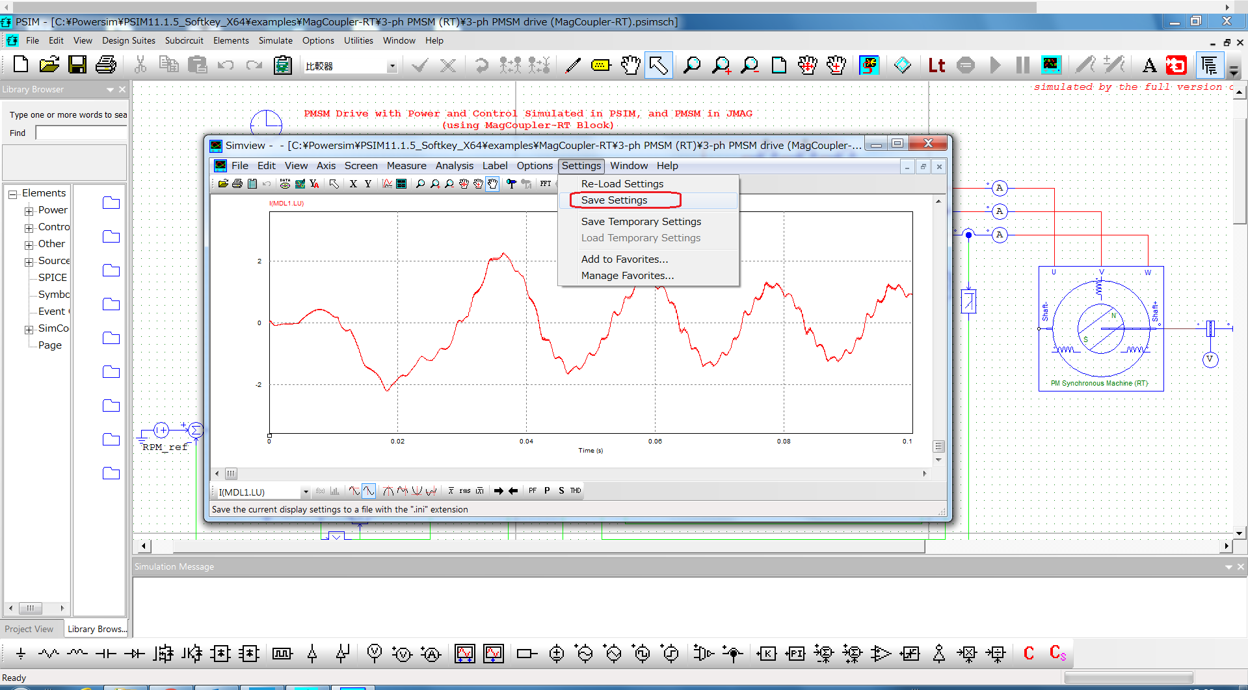Click the Zoom In magnifier icon
This screenshot has width=1248, height=690.
pyautogui.click(x=721, y=66)
